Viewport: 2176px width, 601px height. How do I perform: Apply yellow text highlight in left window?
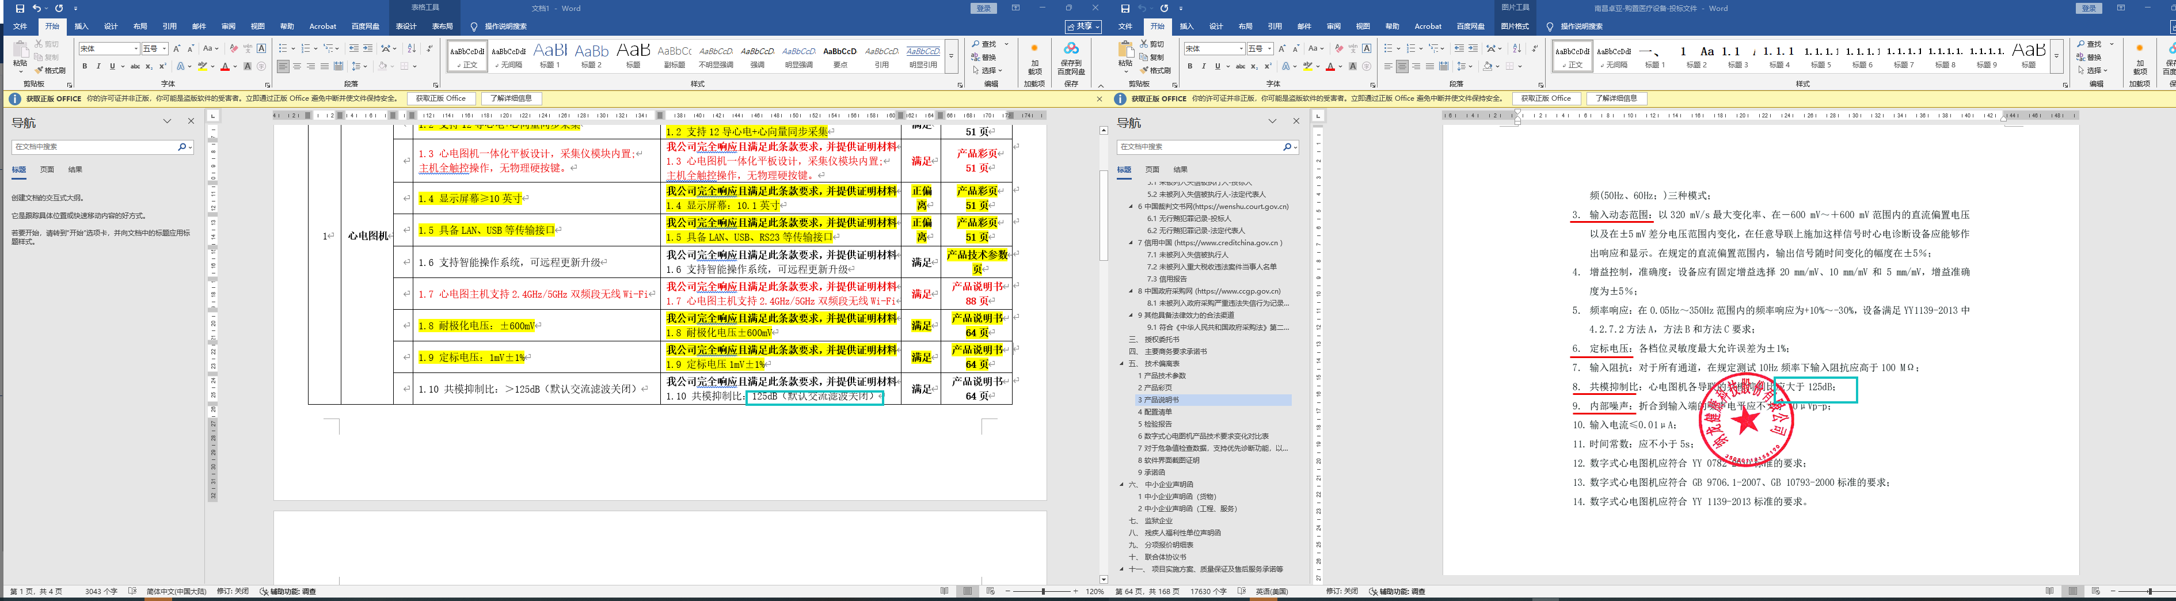(x=202, y=66)
